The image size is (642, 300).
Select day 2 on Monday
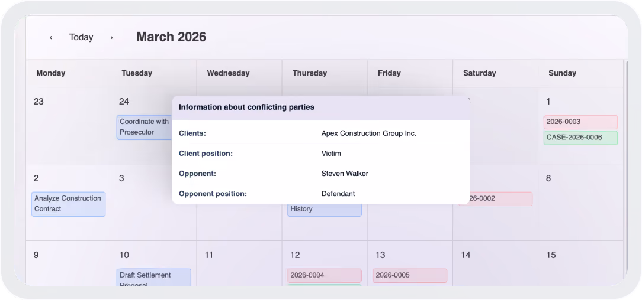pyautogui.click(x=36, y=178)
